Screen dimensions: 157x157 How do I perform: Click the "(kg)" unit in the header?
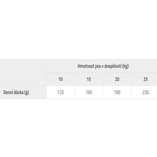click(x=125, y=66)
